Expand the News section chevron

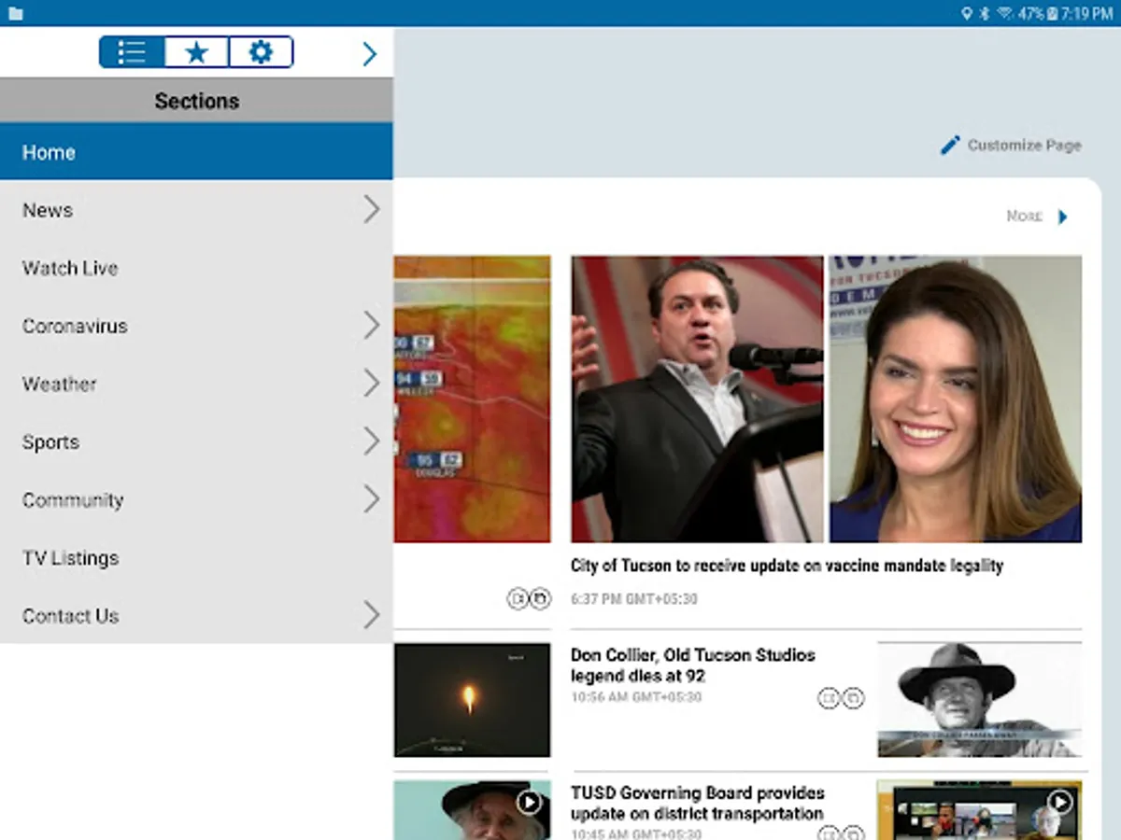click(x=372, y=209)
